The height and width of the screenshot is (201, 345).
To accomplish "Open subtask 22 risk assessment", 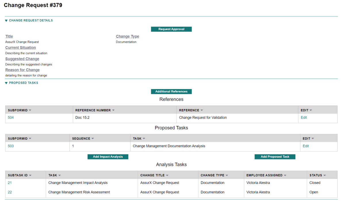I will point(10,192).
